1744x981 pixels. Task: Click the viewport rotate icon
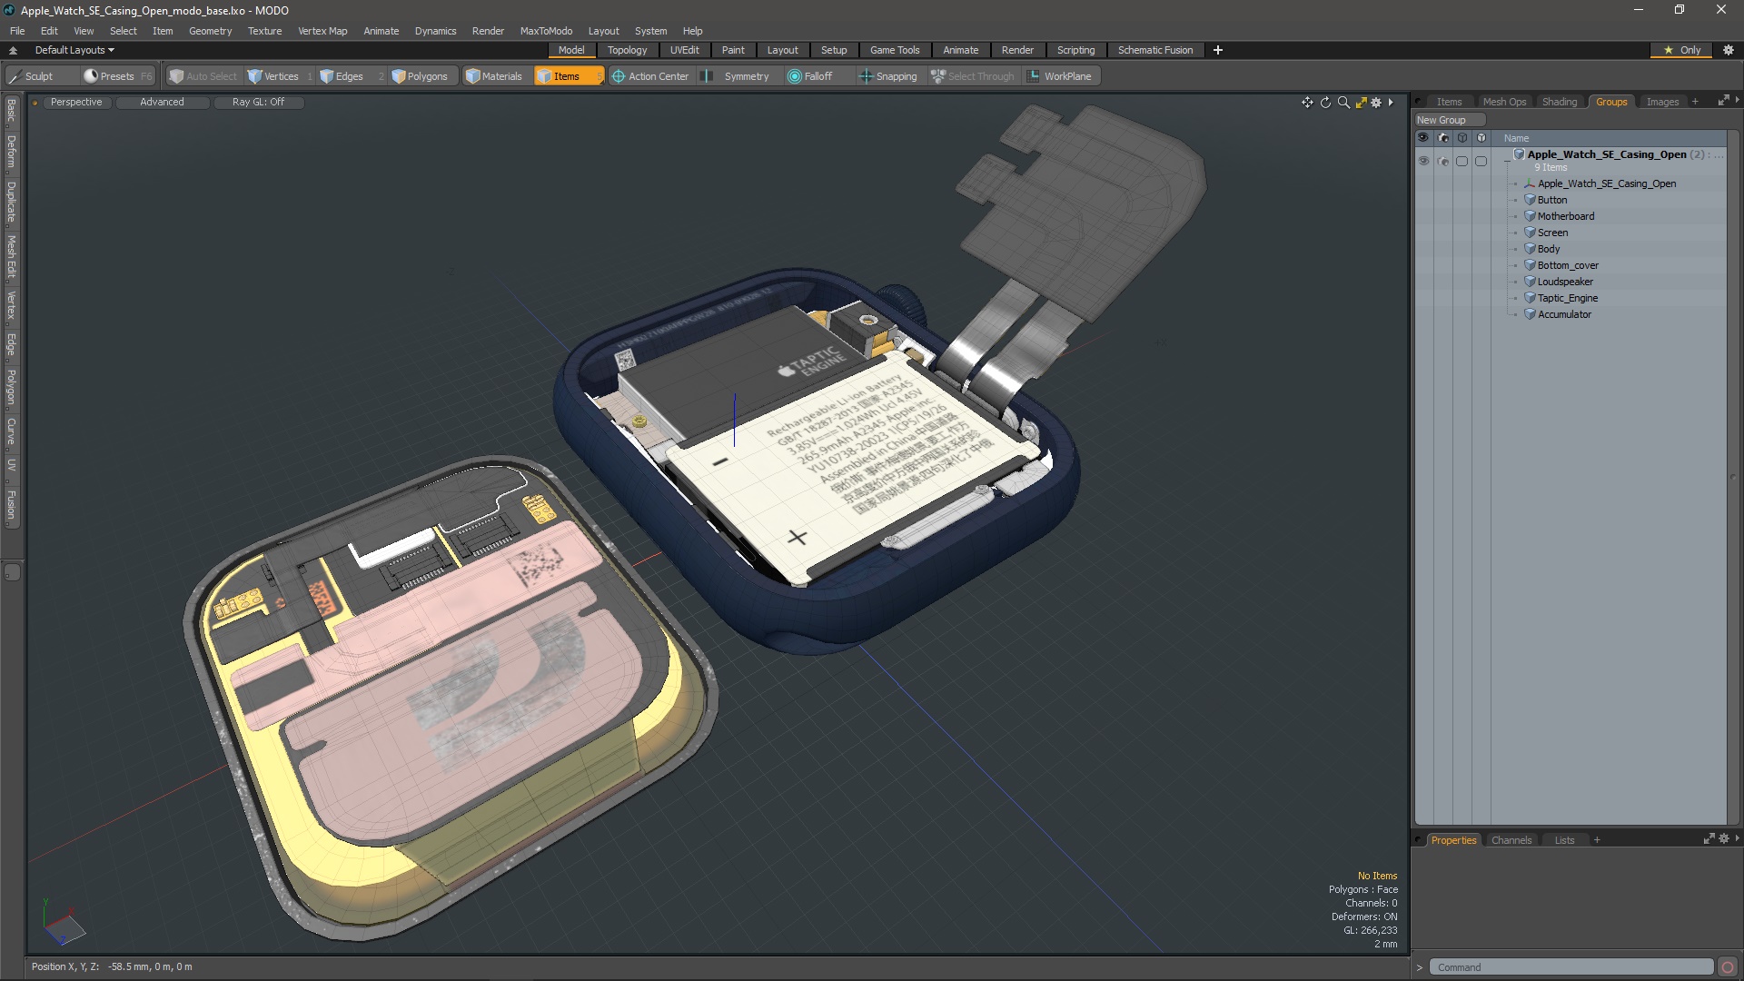[1325, 103]
